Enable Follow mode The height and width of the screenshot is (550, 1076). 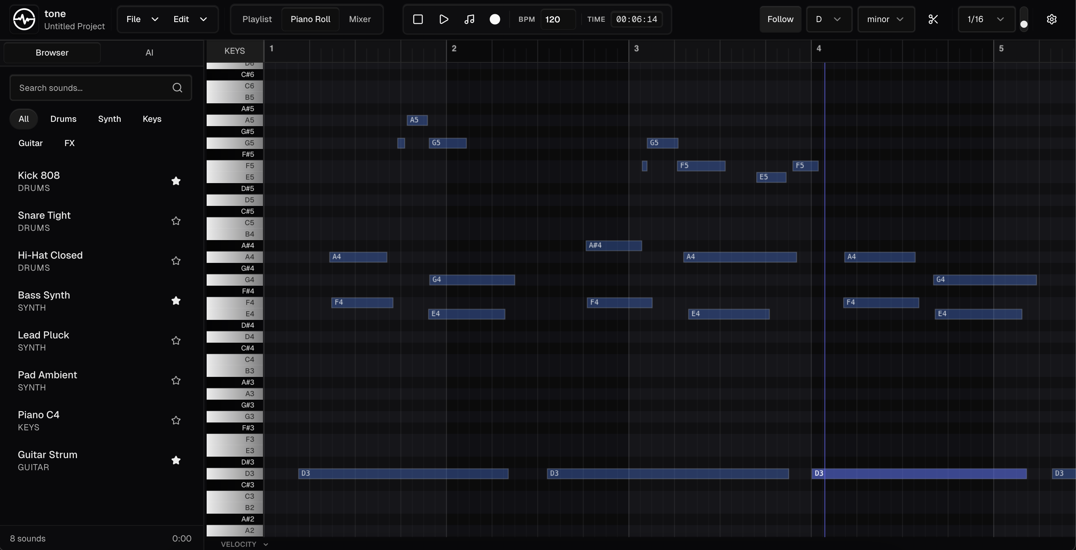coord(780,19)
